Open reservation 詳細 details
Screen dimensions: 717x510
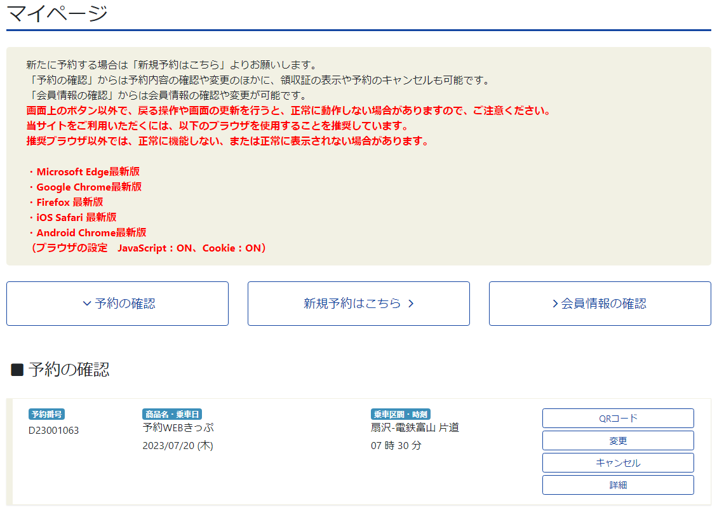617,485
